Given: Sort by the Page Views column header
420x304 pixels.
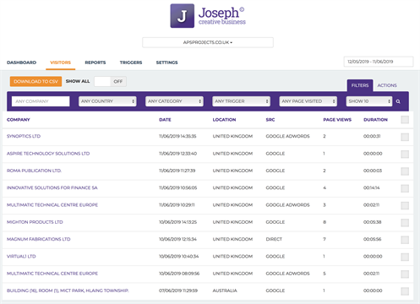Looking at the screenshot, I should 337,120.
